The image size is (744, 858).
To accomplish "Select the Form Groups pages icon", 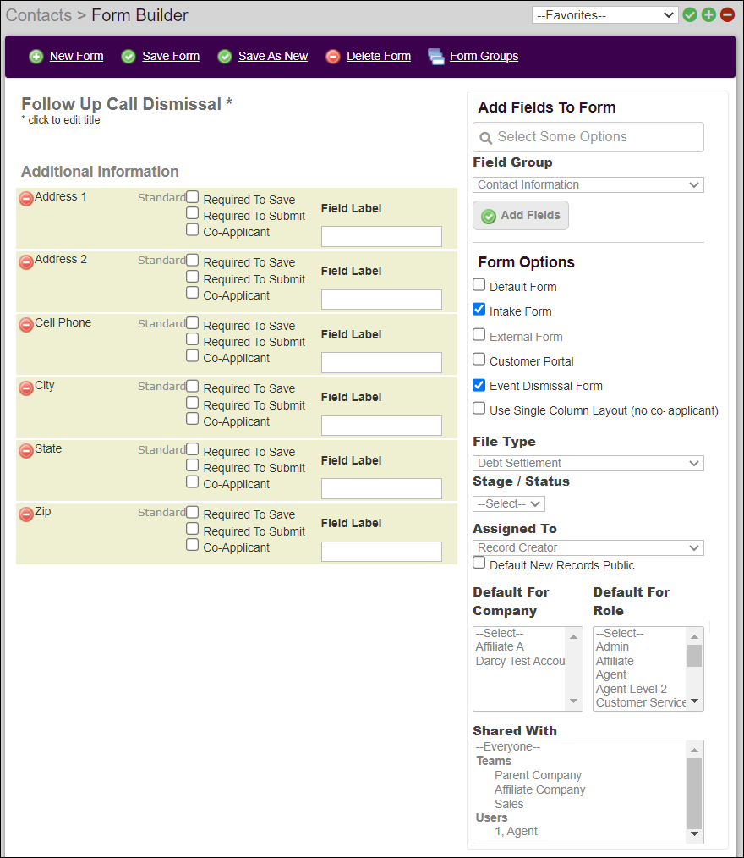I will 436,56.
